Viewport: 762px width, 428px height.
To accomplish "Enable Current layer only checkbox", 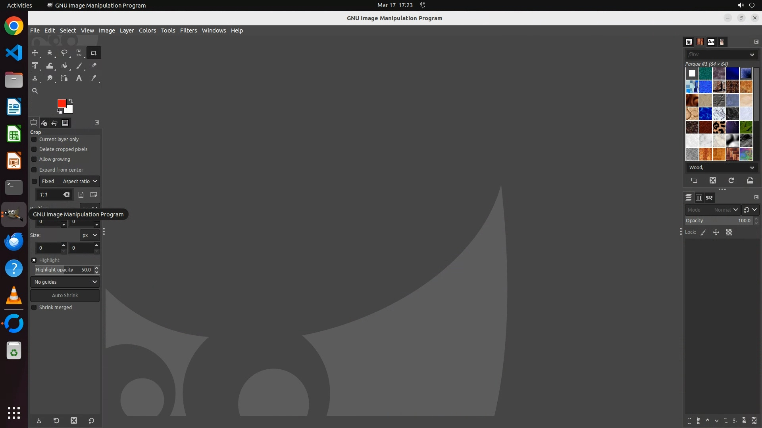I will 34,139.
